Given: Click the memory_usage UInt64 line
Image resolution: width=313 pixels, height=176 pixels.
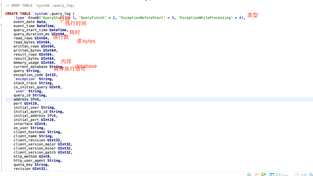Looking at the screenshot, I should point(34,63).
